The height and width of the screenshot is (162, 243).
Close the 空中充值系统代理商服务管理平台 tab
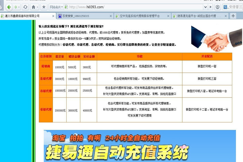tap(168, 16)
